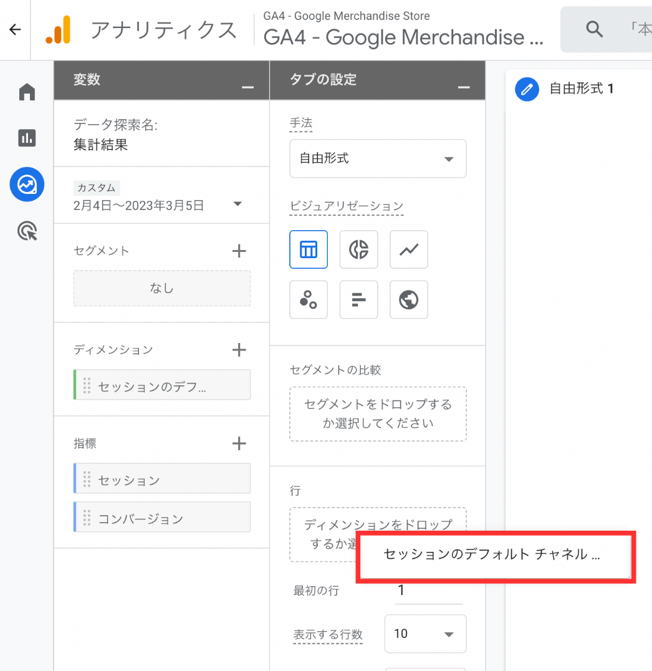Select the scatter plot visualization
Image resolution: width=652 pixels, height=671 pixels.
click(x=309, y=299)
